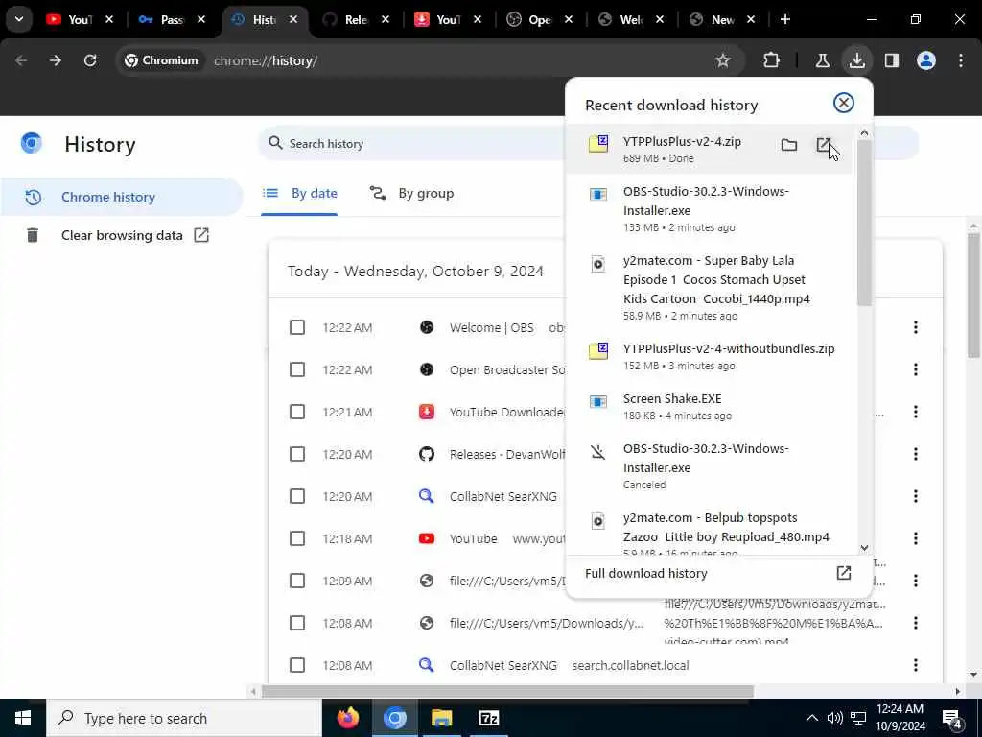This screenshot has width=982, height=737.
Task: Check the 12:18 AM YouTube entry checkbox
Action: pos(297,538)
